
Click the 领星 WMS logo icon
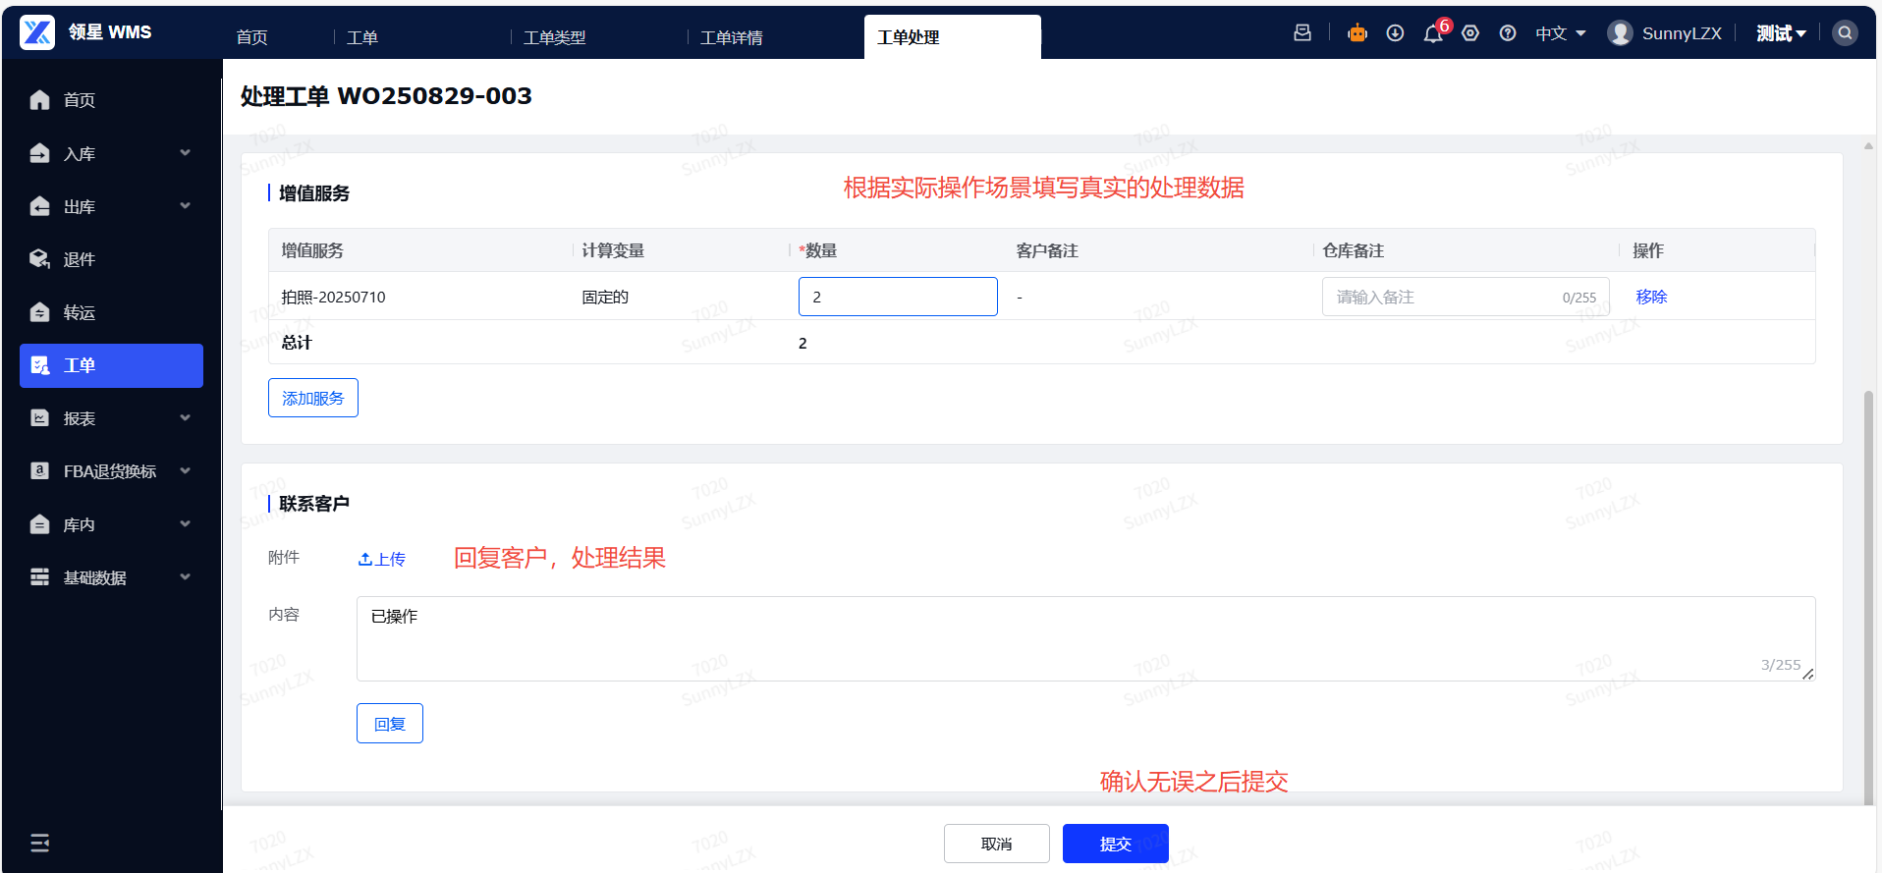(x=37, y=32)
